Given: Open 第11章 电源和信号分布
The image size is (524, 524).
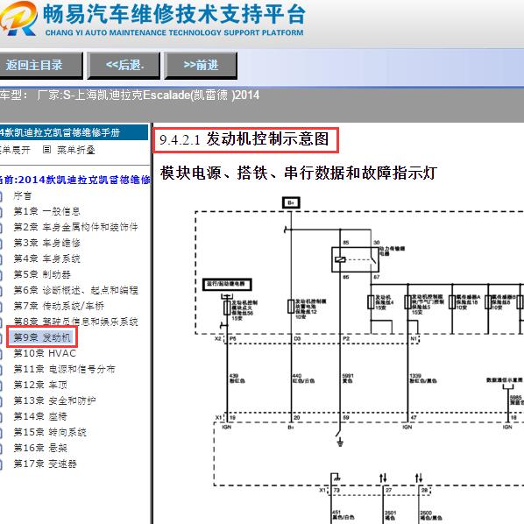Looking at the screenshot, I should (65, 369).
